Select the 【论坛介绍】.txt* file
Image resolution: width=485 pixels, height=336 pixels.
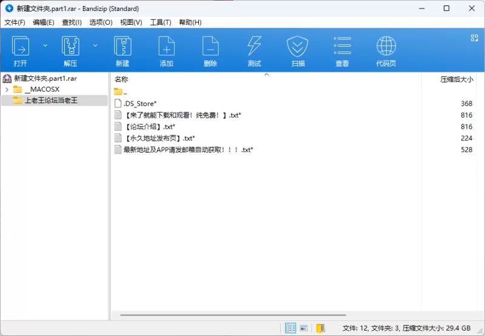(x=149, y=127)
